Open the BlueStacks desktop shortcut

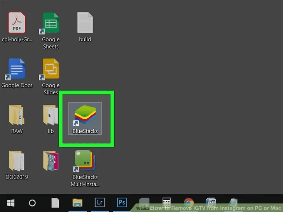(85, 118)
